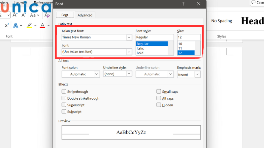264x148 pixels.
Task: Open the References ribbon tab
Action: click(x=43, y=3)
